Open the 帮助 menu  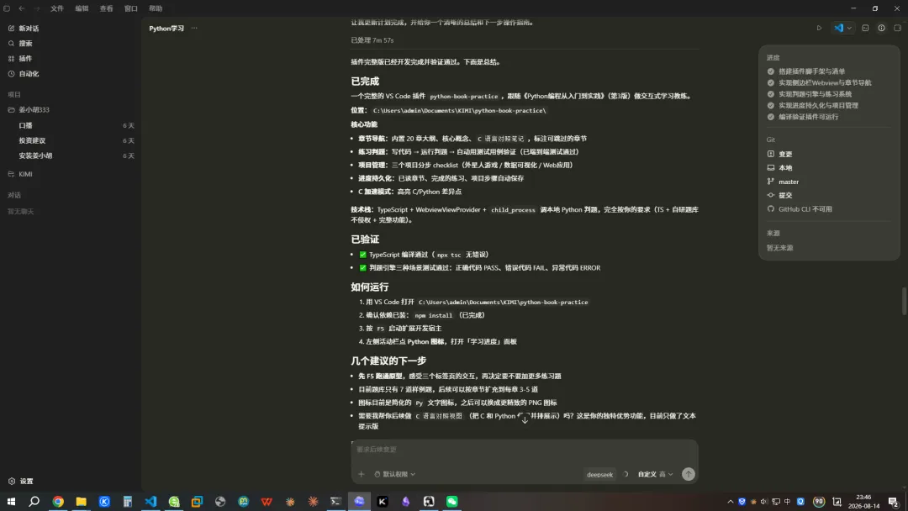pos(156,8)
